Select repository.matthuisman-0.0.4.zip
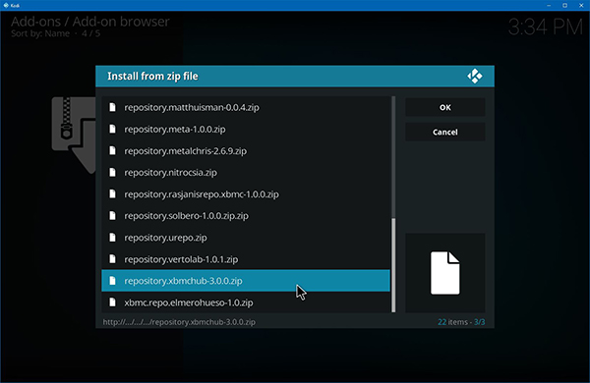Viewport: 590px width, 383px height. 246,107
